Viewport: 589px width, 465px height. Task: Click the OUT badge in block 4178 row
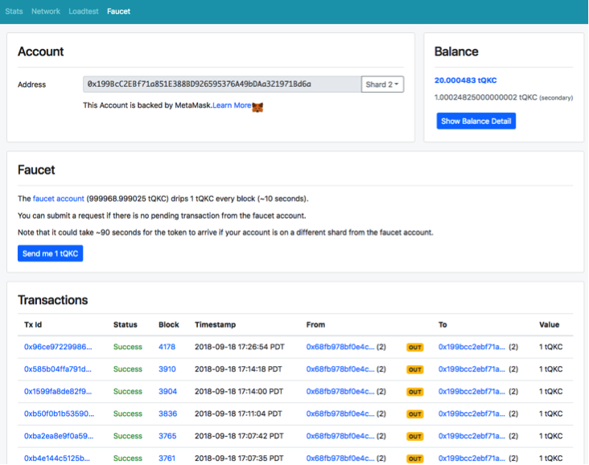tap(414, 347)
